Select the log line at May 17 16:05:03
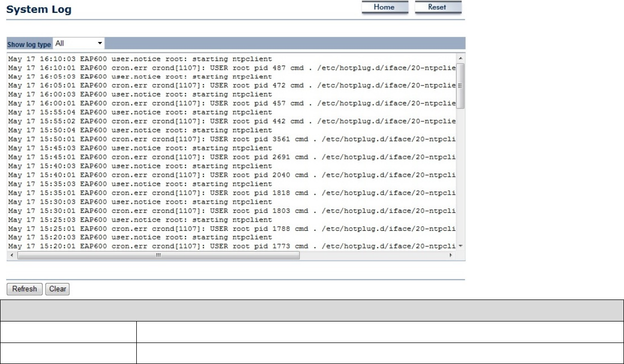Image resolution: width=624 pixels, height=364 pixels. point(140,77)
